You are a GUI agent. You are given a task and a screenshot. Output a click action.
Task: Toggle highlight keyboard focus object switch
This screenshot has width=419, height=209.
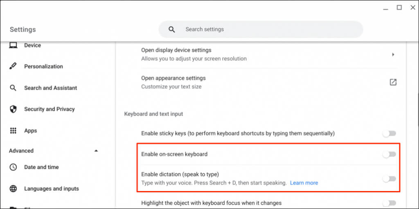point(389,203)
